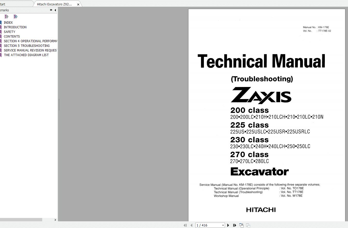The width and height of the screenshot is (348, 228).
Task: Jump to the last page
Action: click(x=234, y=225)
